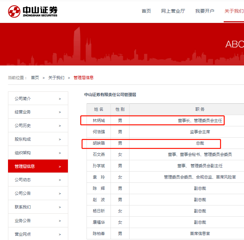Select 关于我们 in top navigation
The width and height of the screenshot is (244, 240).
pyautogui.click(x=234, y=11)
